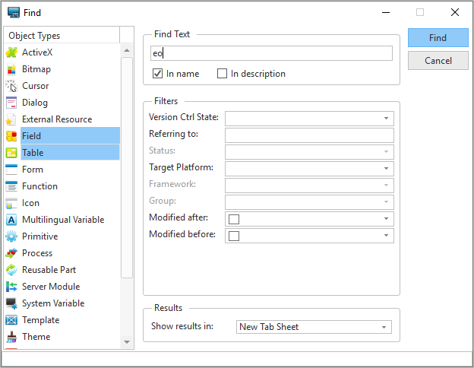Open the Version Ctrl State dropdown
Screen dimensions: 474x368
click(386, 119)
